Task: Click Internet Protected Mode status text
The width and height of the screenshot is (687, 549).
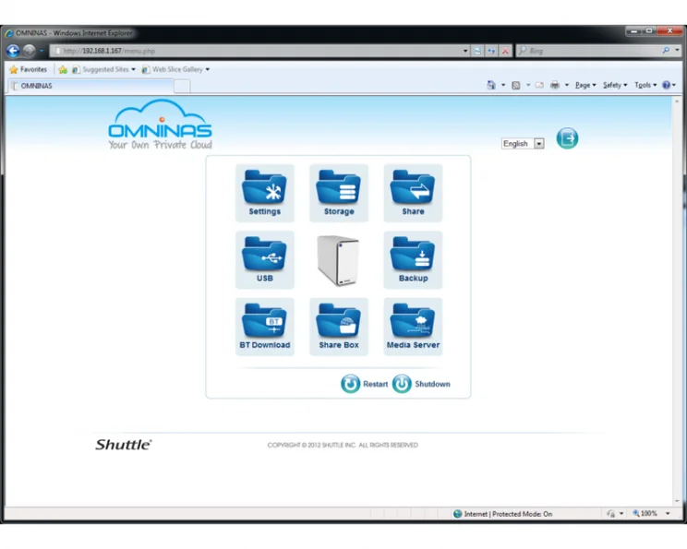Action: coord(508,514)
